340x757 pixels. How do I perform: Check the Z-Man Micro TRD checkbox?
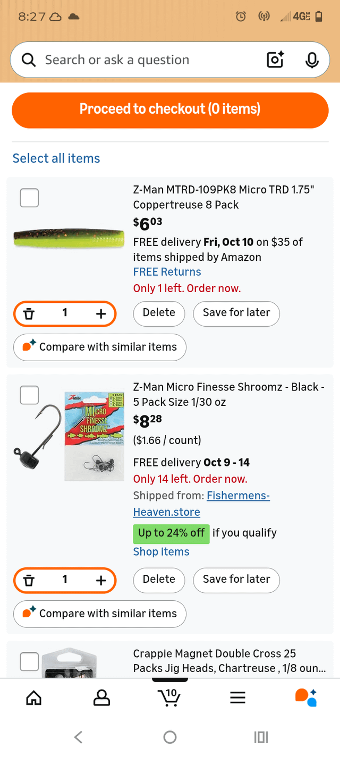pyautogui.click(x=29, y=198)
